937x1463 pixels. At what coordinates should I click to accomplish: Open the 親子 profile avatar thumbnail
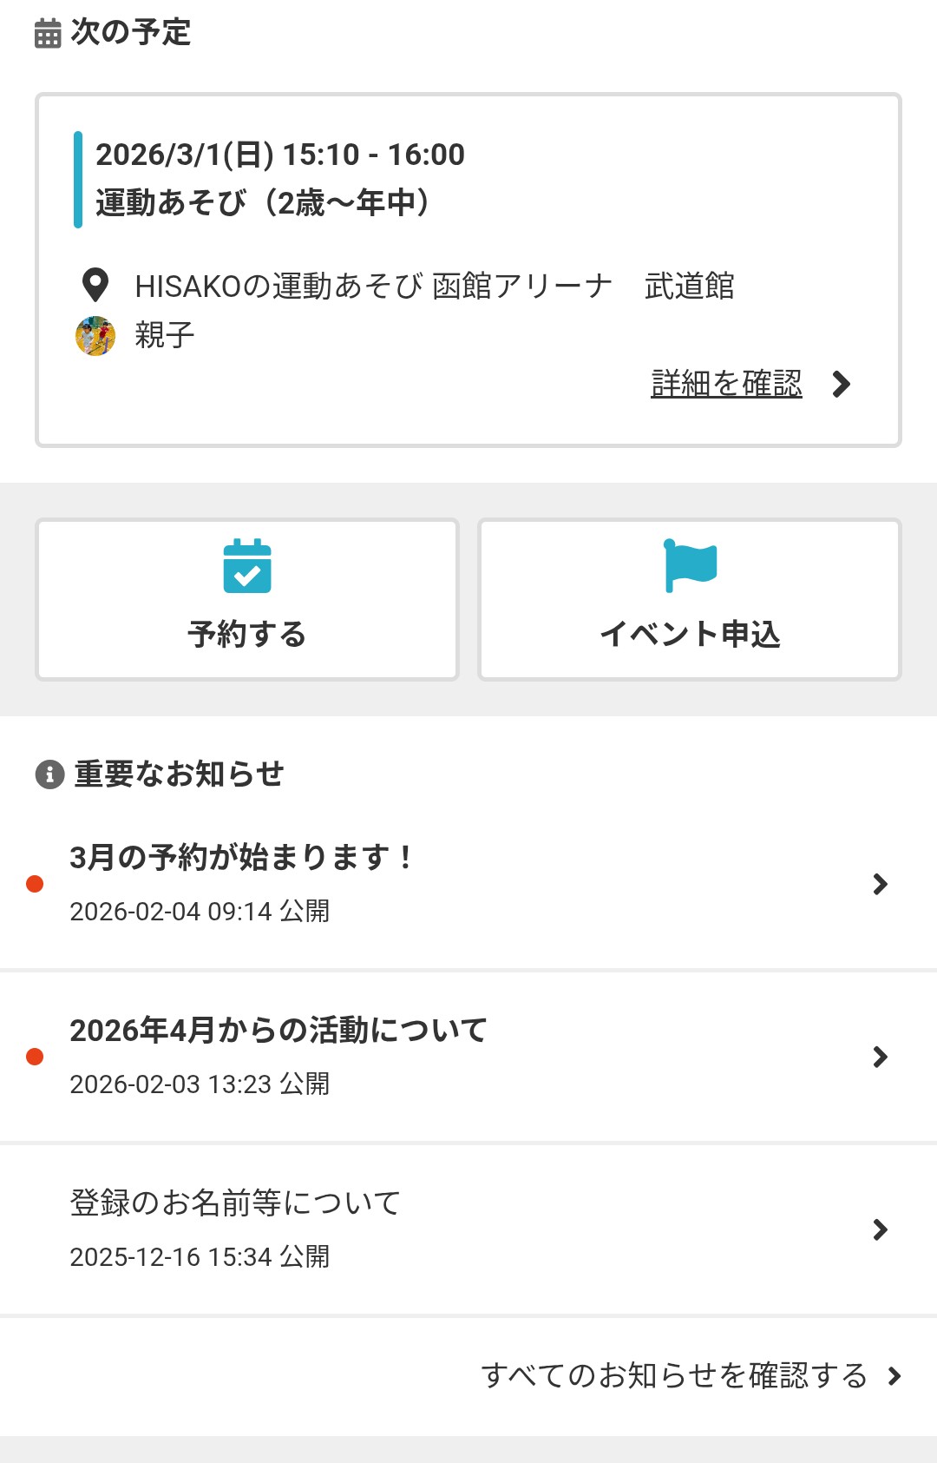[95, 336]
